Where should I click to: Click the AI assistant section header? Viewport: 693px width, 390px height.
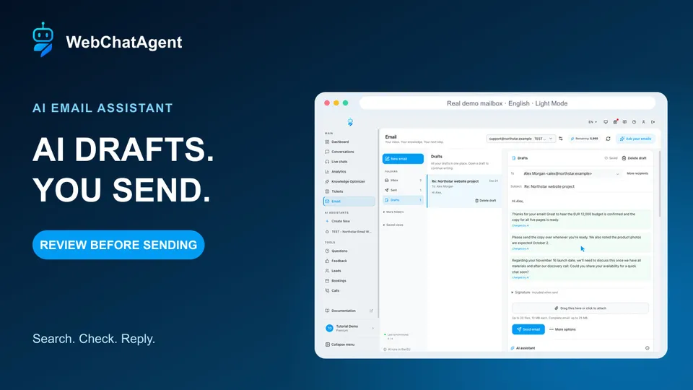click(523, 348)
